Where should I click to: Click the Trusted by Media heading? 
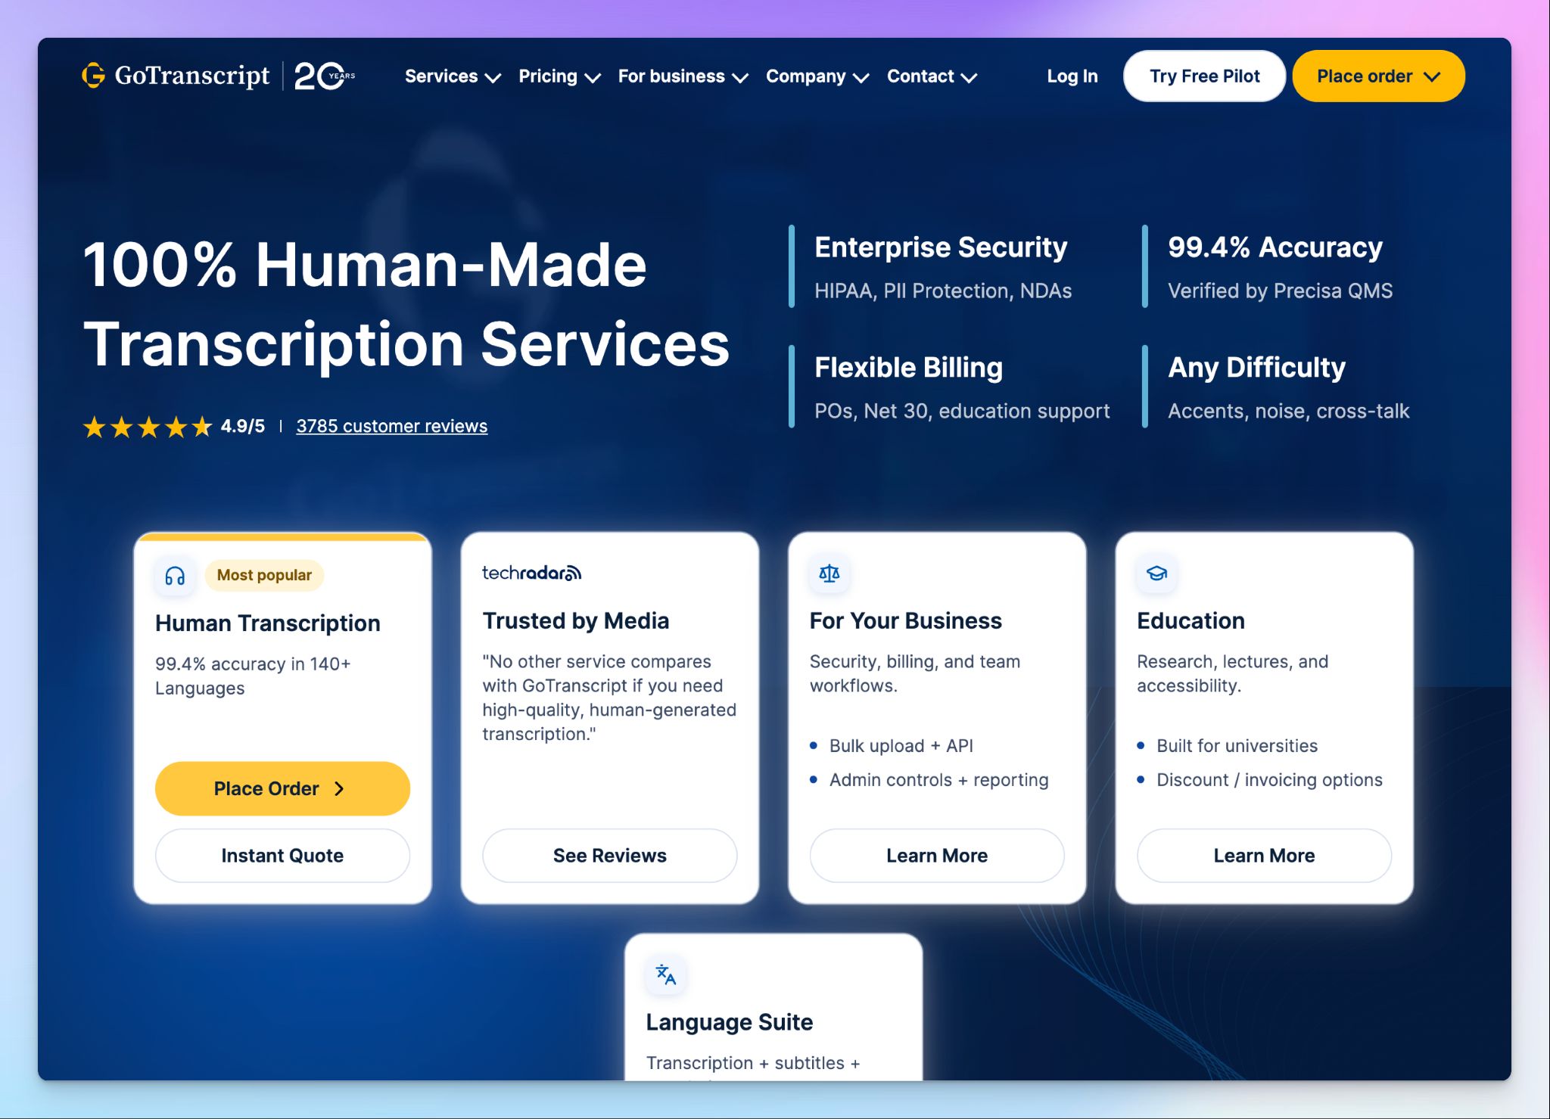[576, 620]
